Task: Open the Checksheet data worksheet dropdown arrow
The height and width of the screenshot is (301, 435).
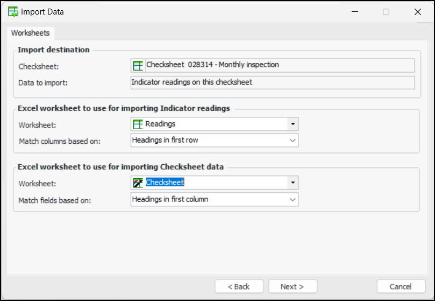Action: pos(293,183)
